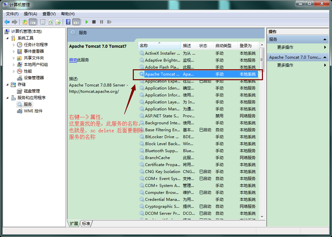Image resolution: width=332 pixels, height=237 pixels.
Task: Collapse the System Tools (系统工具) node
Action: tap(7, 38)
